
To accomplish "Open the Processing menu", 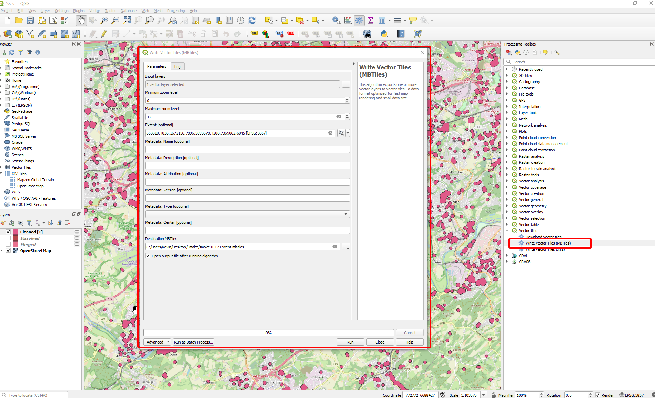I will (176, 11).
